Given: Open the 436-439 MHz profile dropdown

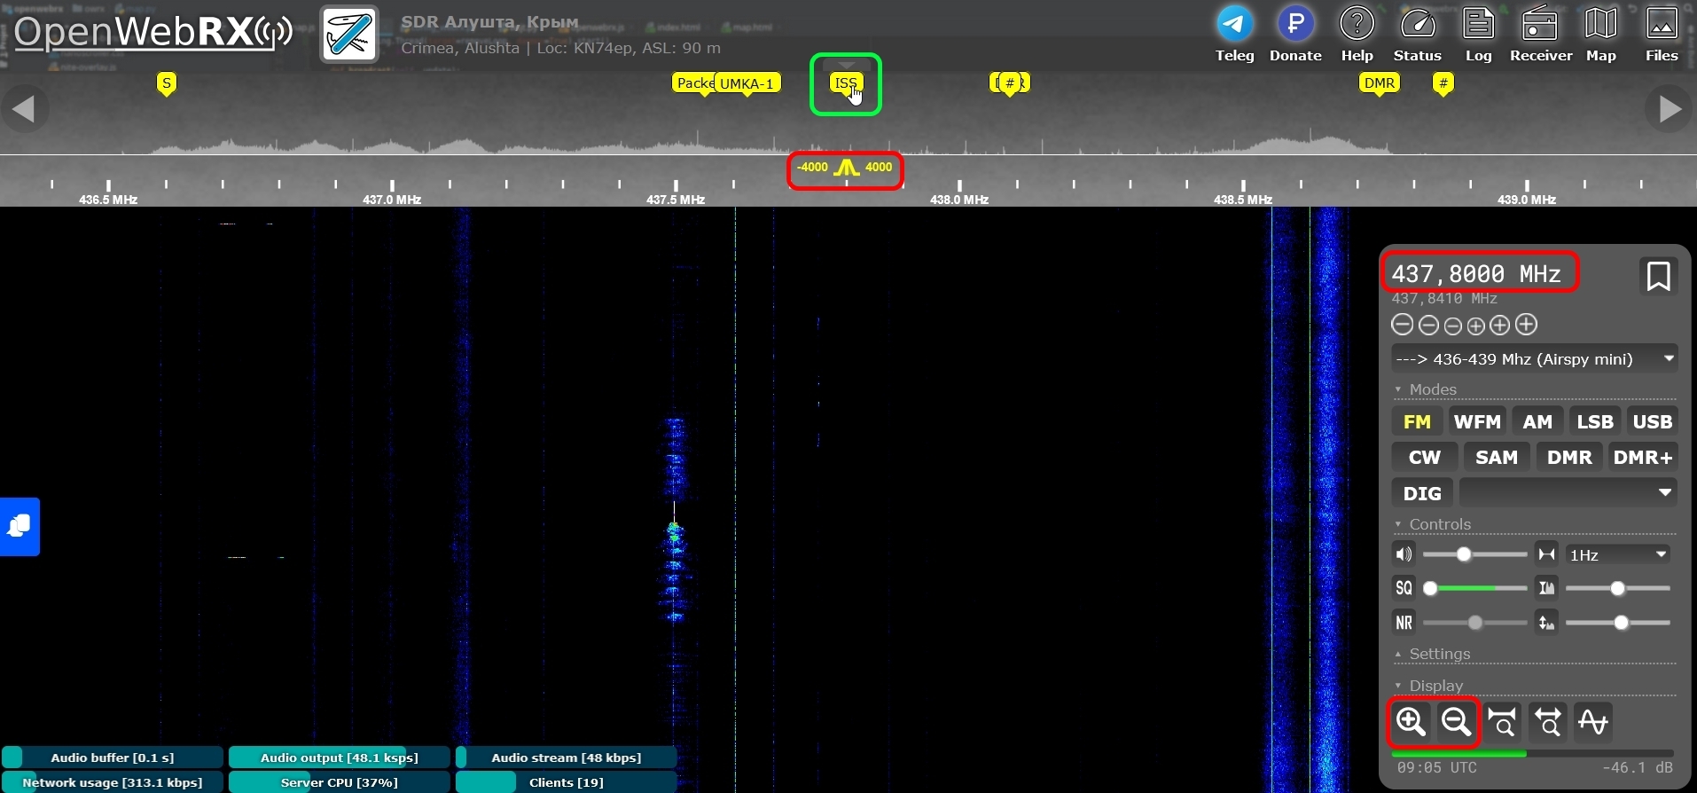Looking at the screenshot, I should tap(1534, 359).
